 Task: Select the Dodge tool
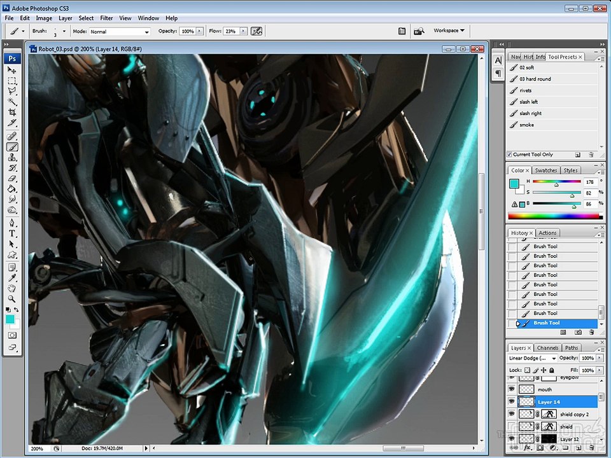[12, 210]
